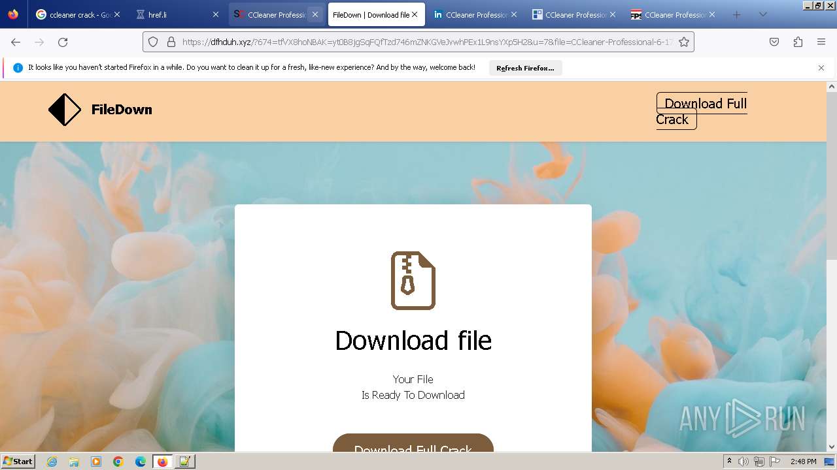Screen dimensions: 837x470
Task: Click the Refresh Firefox button
Action: click(x=525, y=68)
